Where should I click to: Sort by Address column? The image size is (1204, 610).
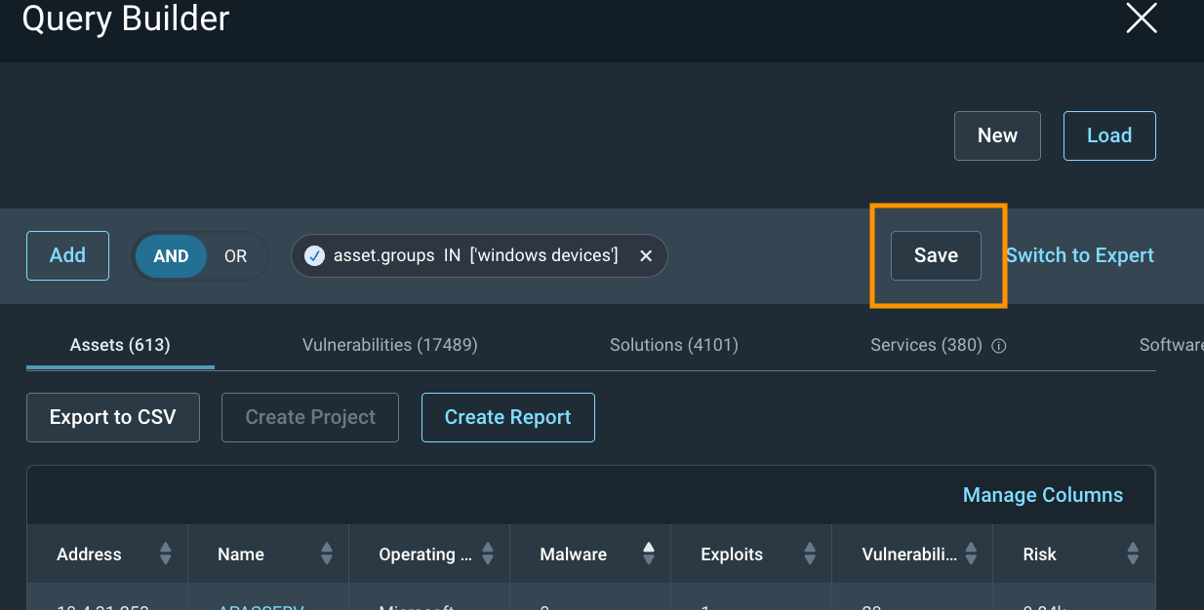tap(165, 554)
